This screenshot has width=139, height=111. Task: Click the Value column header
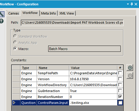[x=93, y=68]
